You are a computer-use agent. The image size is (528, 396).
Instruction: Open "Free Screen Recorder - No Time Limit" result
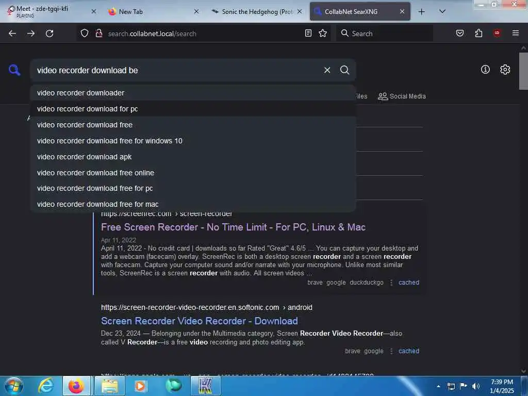(233, 227)
